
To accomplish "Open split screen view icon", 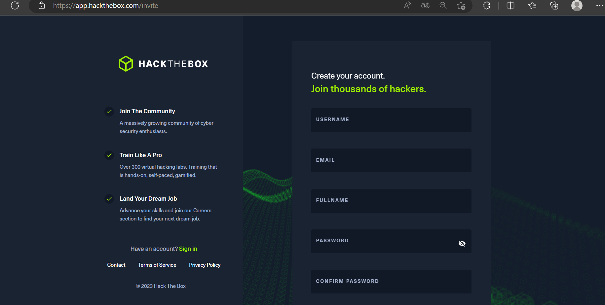I will pyautogui.click(x=510, y=6).
